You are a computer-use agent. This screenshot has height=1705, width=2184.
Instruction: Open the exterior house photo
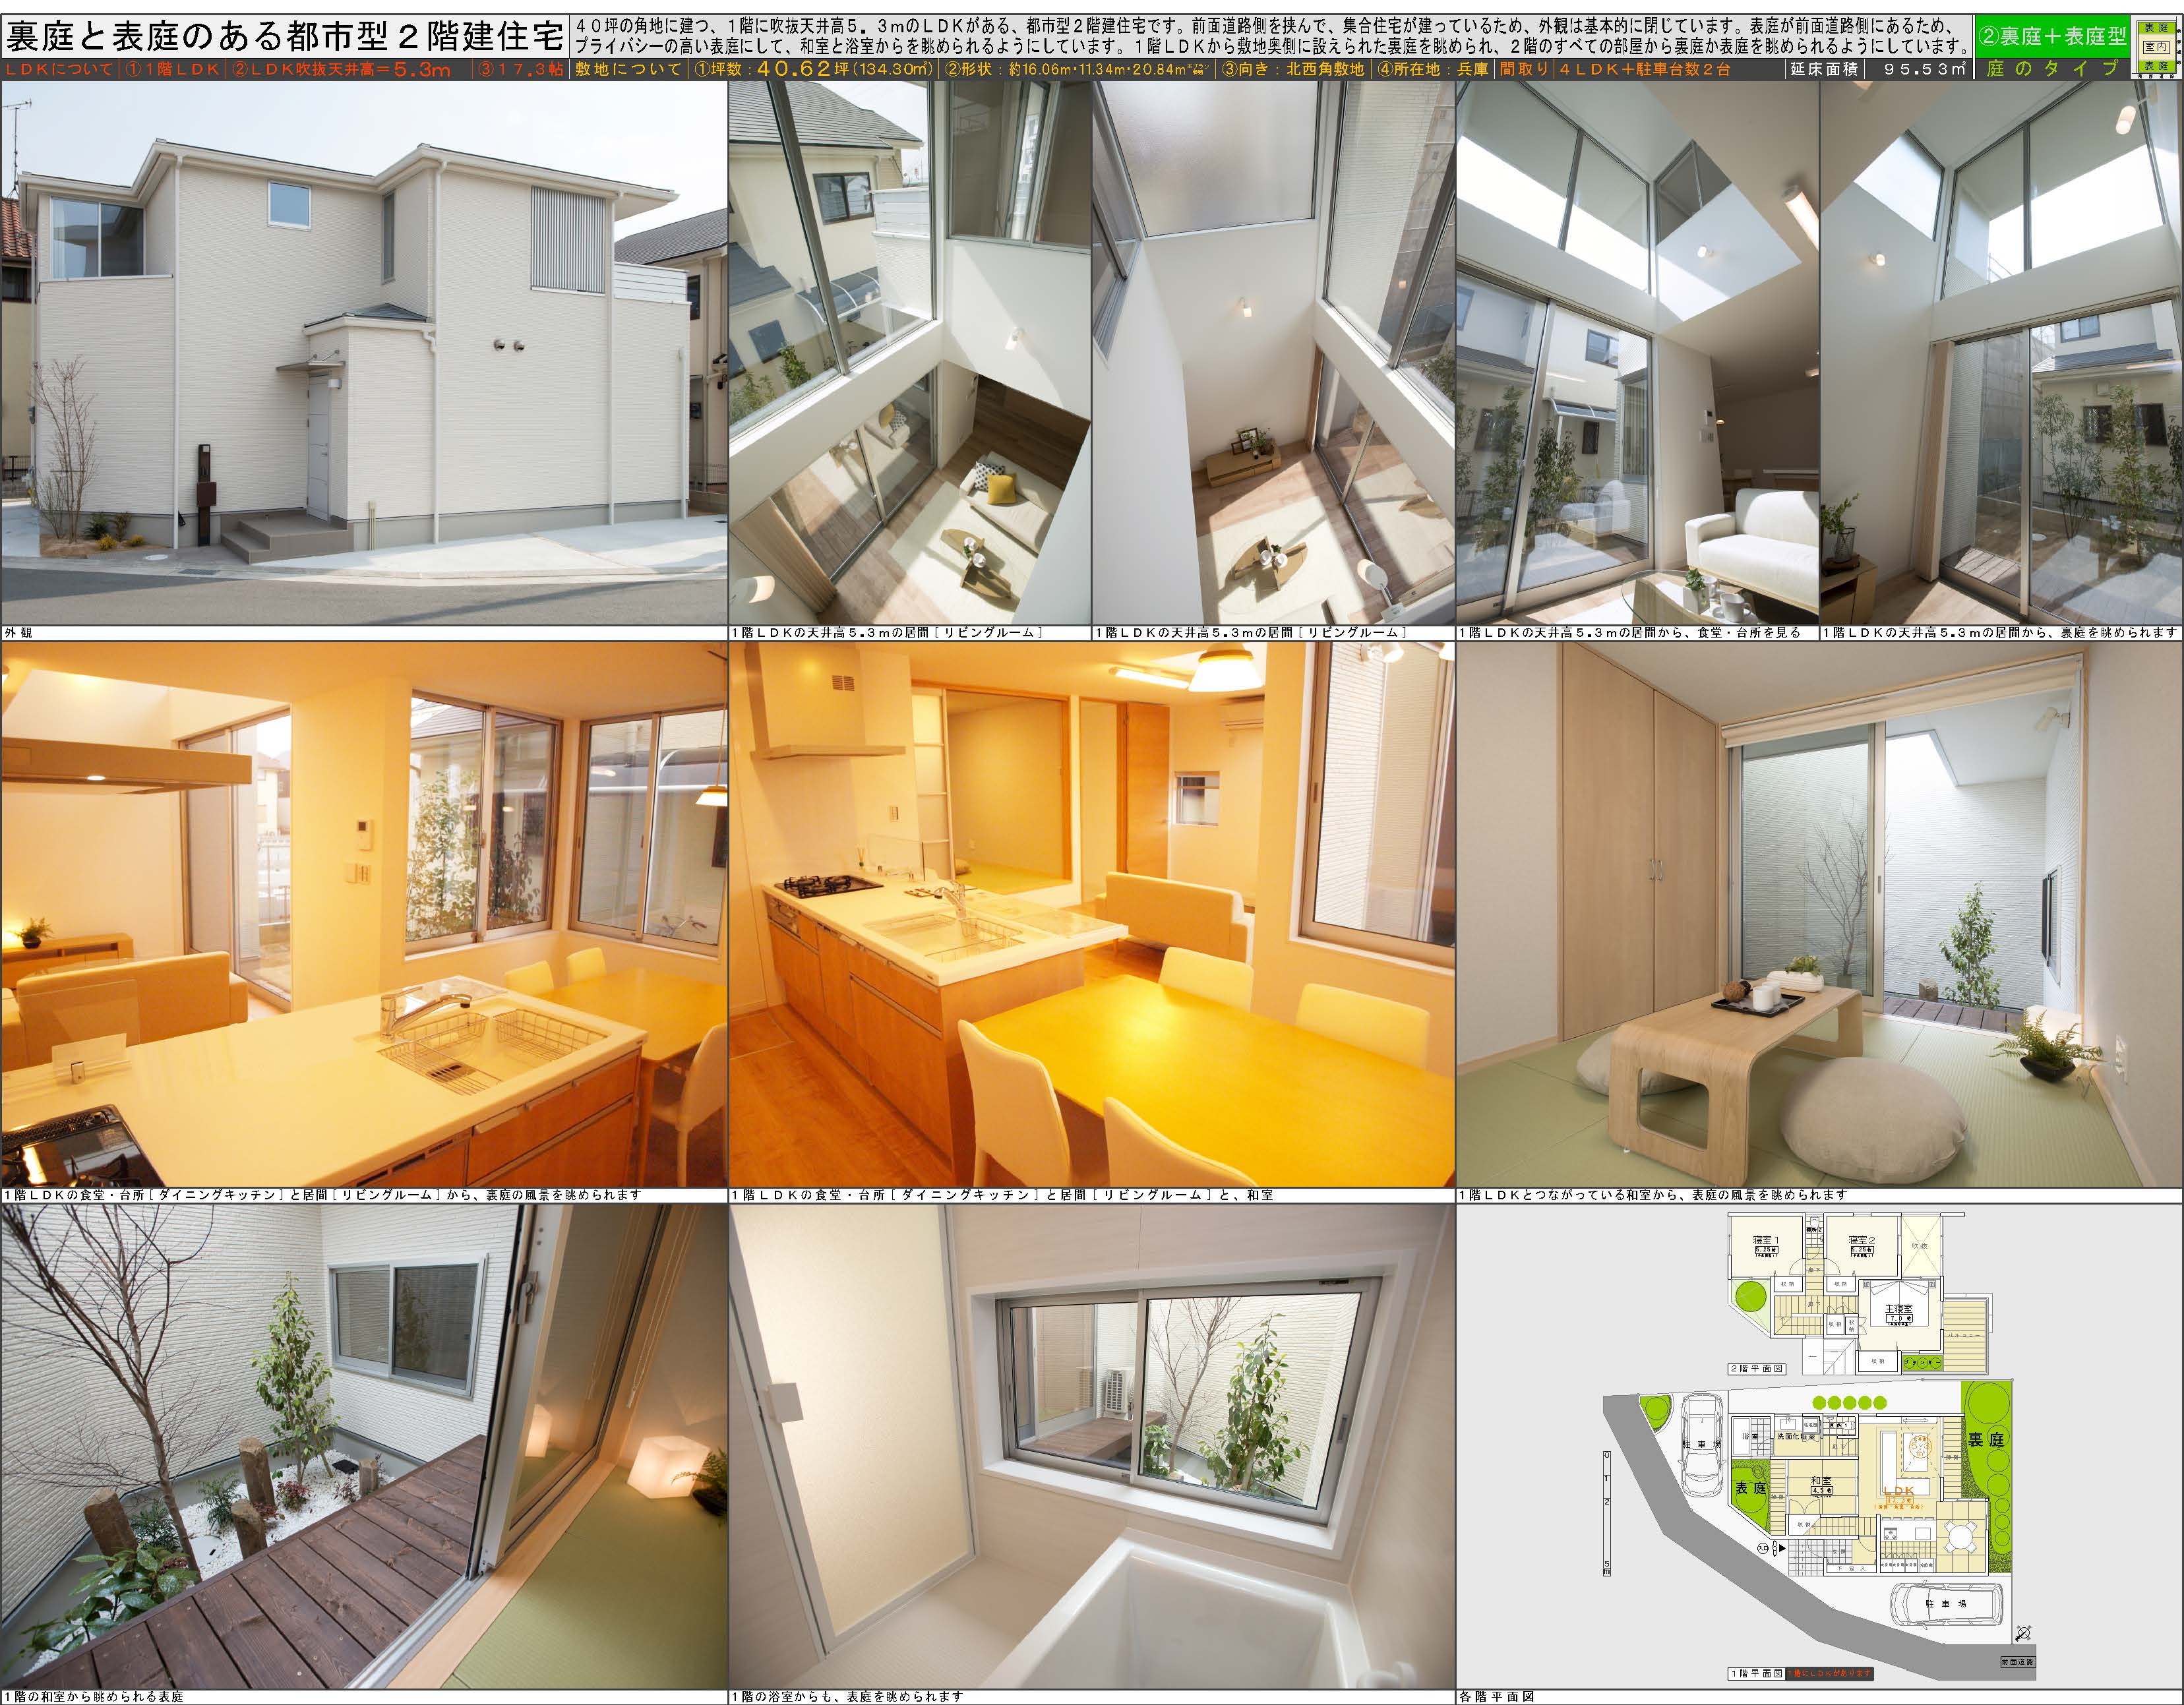pyautogui.click(x=364, y=352)
